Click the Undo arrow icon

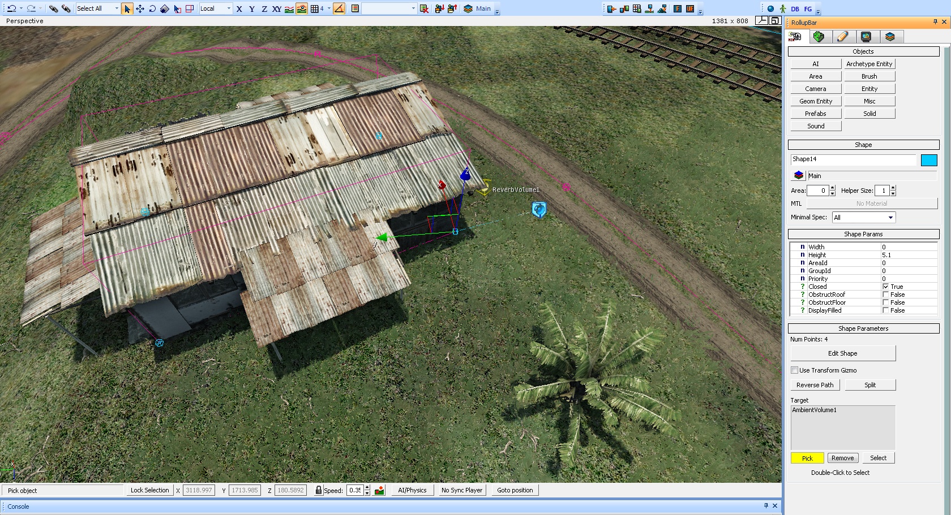[x=11, y=8]
